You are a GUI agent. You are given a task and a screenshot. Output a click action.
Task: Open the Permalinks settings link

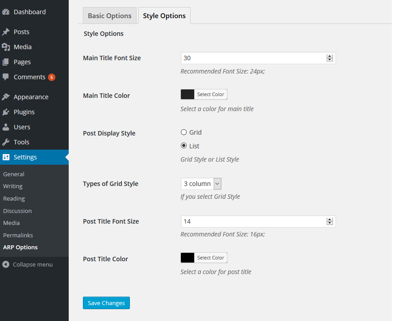(18, 236)
